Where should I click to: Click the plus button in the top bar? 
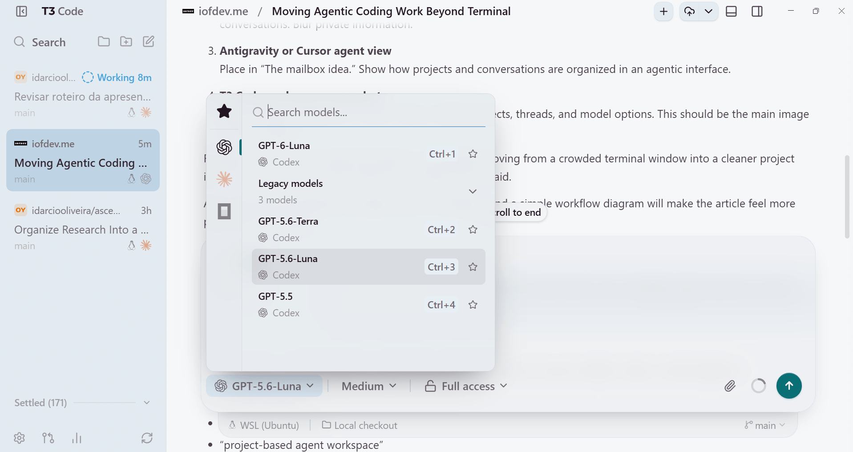click(x=663, y=12)
